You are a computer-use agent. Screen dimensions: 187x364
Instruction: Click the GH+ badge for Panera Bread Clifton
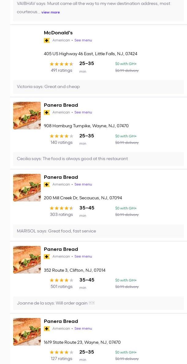[47, 257]
